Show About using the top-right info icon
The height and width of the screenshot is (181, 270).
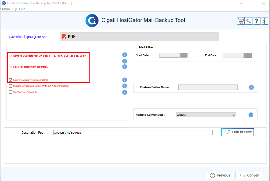(x=264, y=21)
